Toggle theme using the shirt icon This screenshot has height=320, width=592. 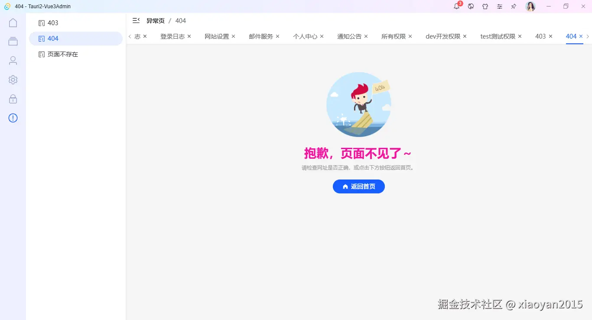click(485, 7)
